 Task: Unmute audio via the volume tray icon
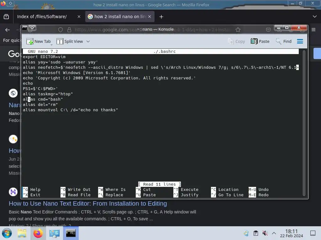pos(265,233)
